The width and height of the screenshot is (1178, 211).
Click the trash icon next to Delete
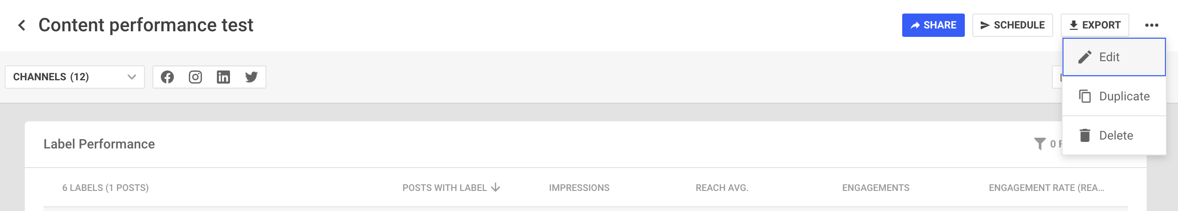click(x=1085, y=135)
